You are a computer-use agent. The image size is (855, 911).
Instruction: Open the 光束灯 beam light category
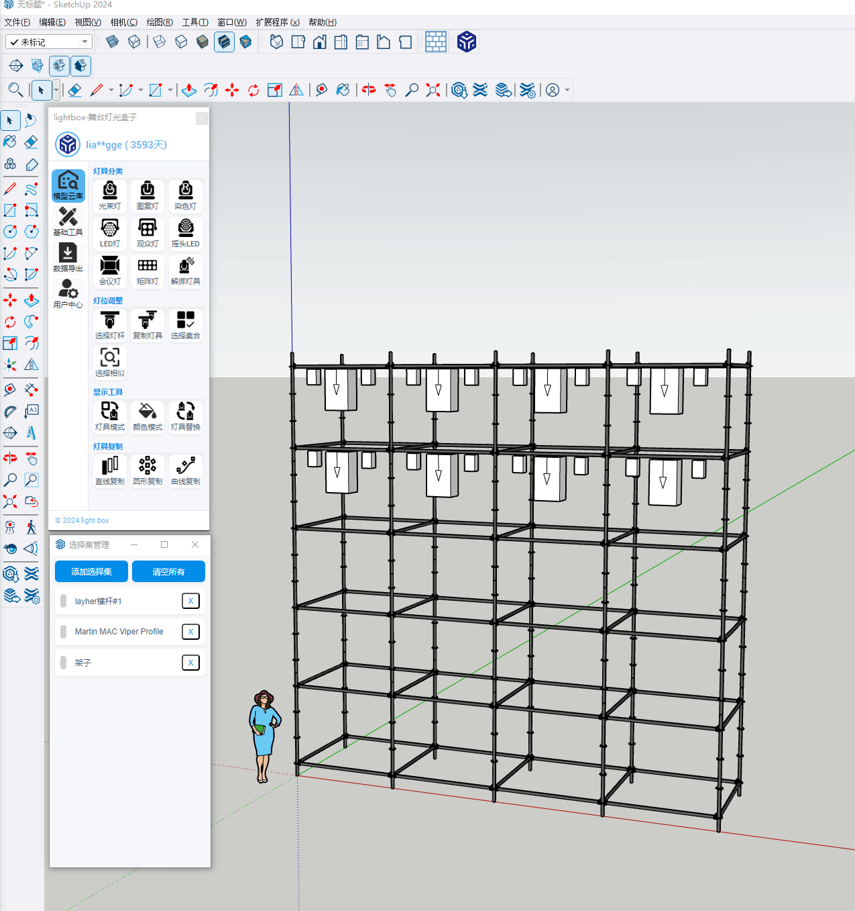point(110,195)
